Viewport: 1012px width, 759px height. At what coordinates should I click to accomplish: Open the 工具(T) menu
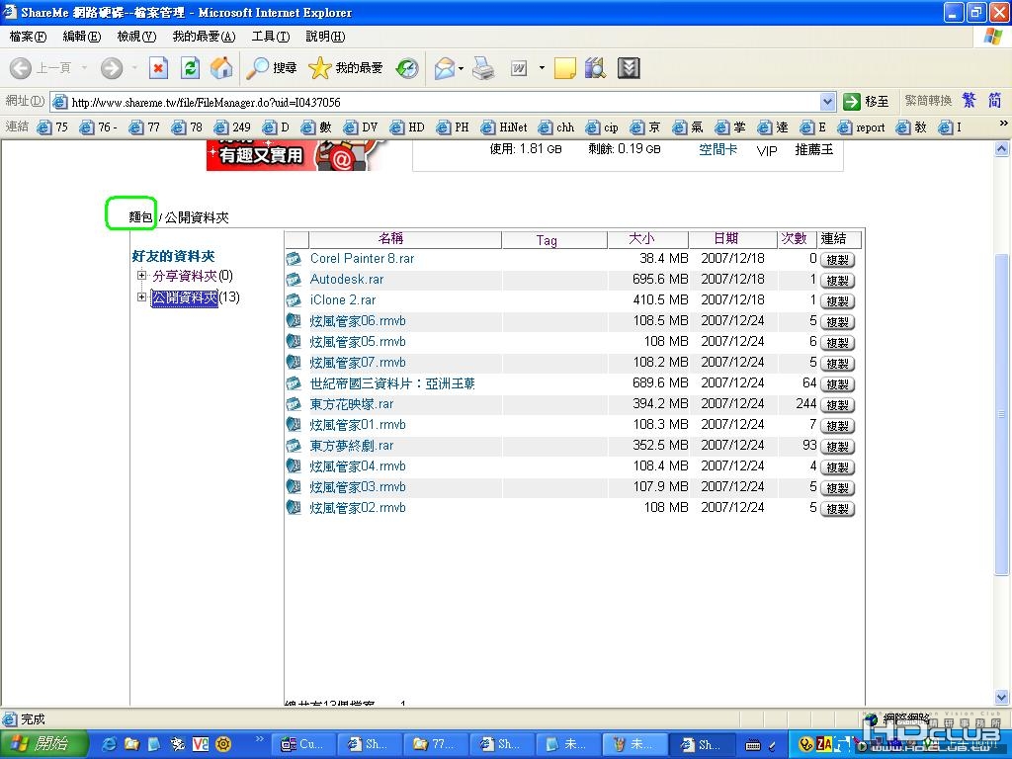[271, 37]
